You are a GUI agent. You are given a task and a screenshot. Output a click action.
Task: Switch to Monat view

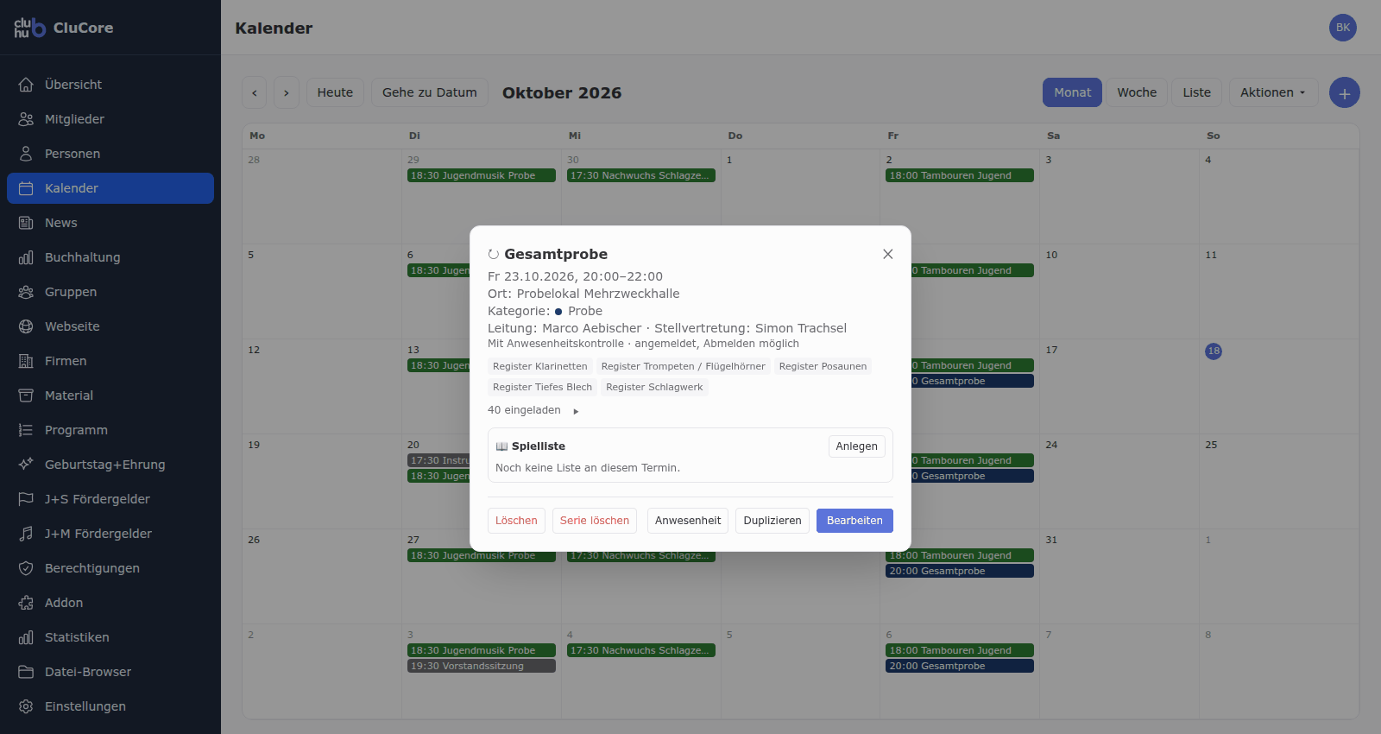[1072, 92]
